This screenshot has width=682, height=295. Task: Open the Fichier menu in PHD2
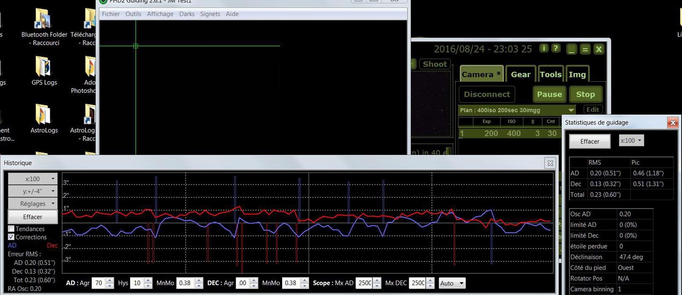pyautogui.click(x=110, y=14)
